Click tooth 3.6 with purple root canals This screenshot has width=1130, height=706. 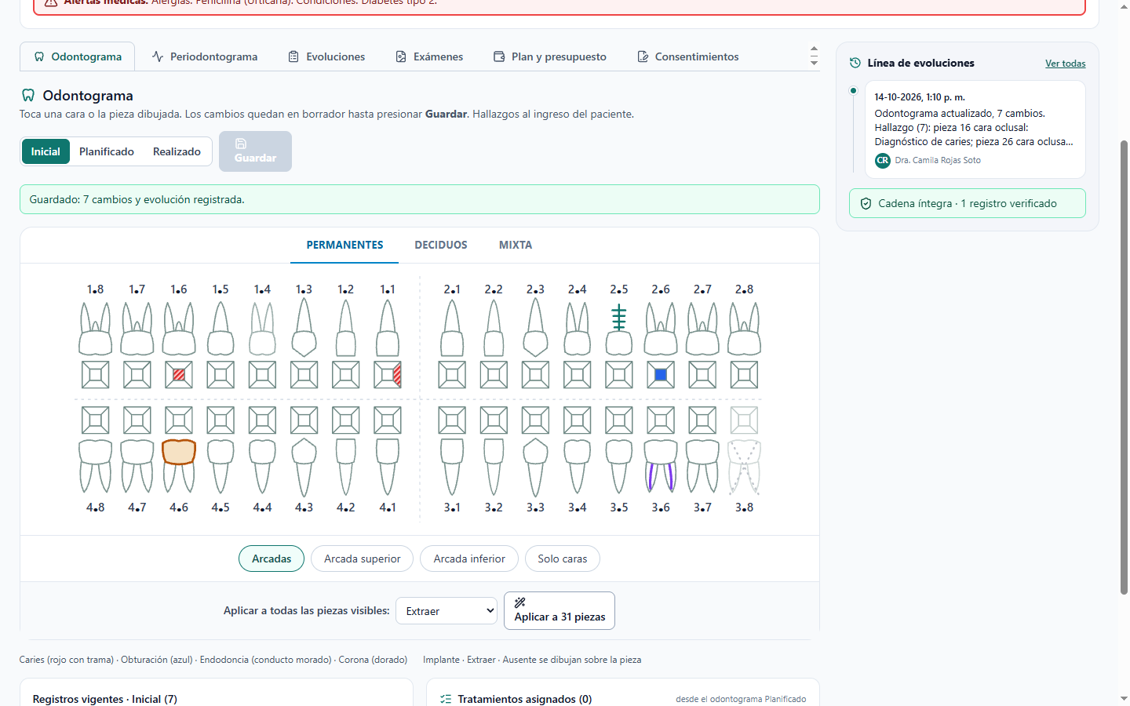click(661, 466)
